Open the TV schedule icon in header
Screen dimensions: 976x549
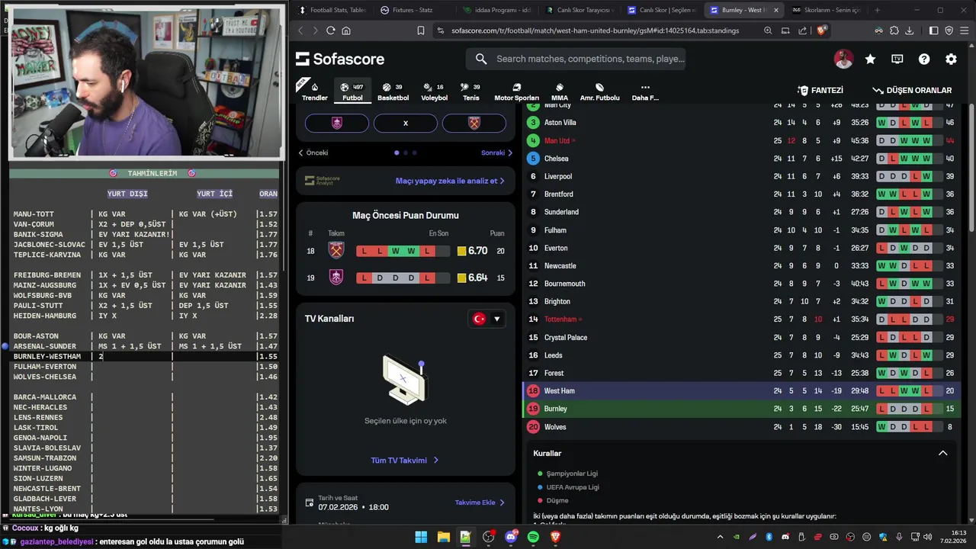(897, 59)
